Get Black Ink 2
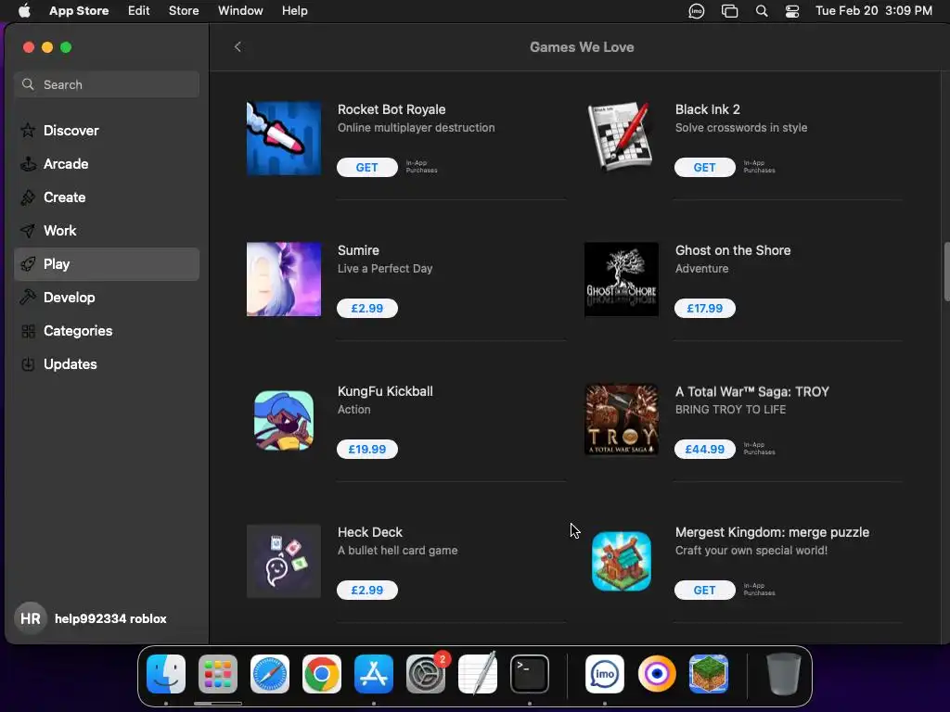The image size is (950, 712). click(x=705, y=167)
